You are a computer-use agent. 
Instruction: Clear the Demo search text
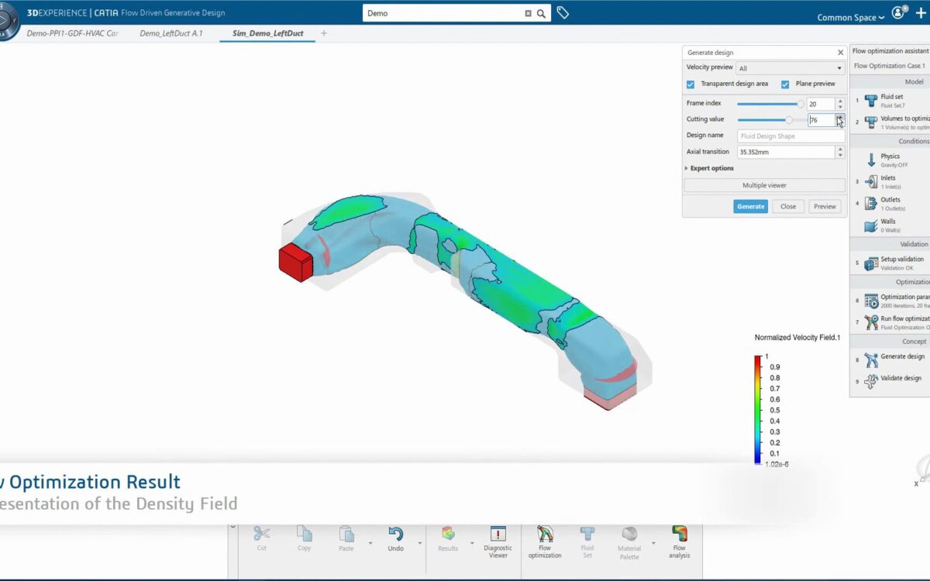click(x=529, y=13)
